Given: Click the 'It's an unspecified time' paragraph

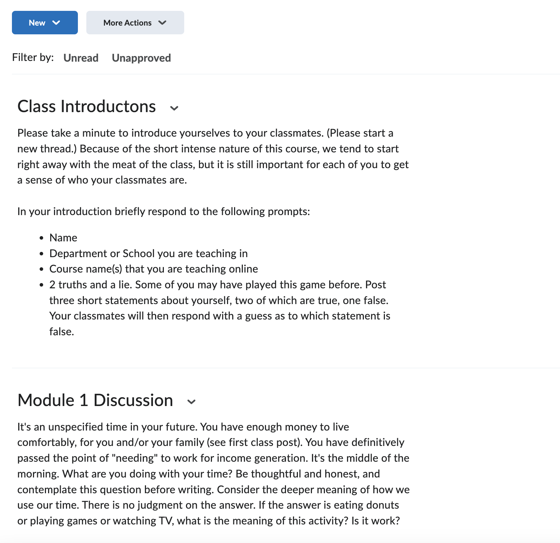Looking at the screenshot, I should [x=213, y=474].
